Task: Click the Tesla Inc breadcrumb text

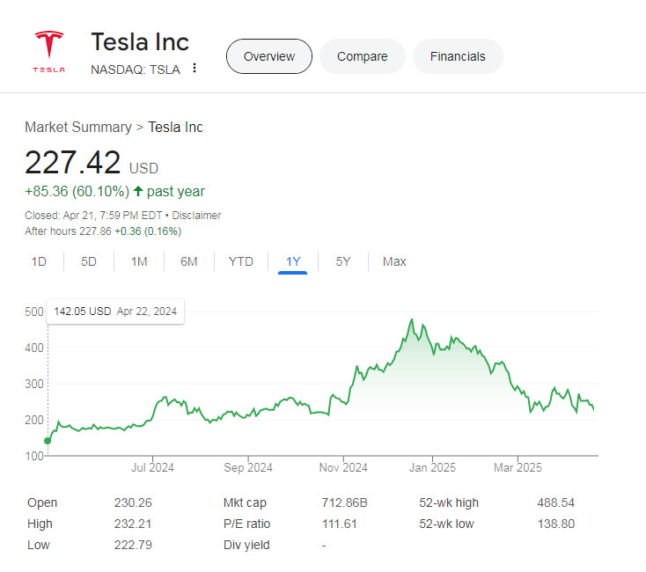Action: tap(175, 128)
